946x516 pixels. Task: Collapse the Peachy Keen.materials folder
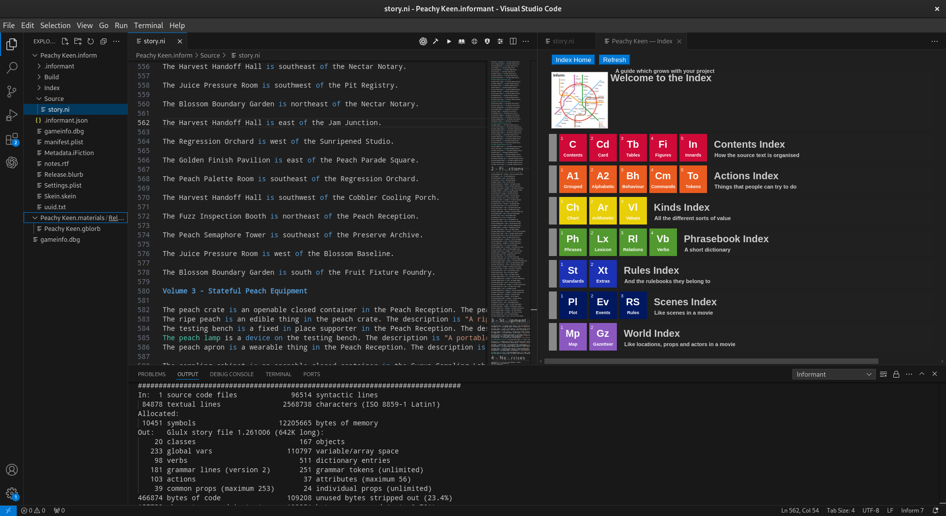[x=76, y=218]
